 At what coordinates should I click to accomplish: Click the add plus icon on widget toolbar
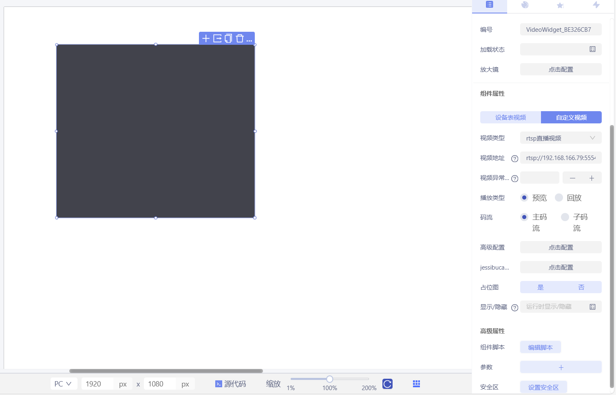(206, 38)
